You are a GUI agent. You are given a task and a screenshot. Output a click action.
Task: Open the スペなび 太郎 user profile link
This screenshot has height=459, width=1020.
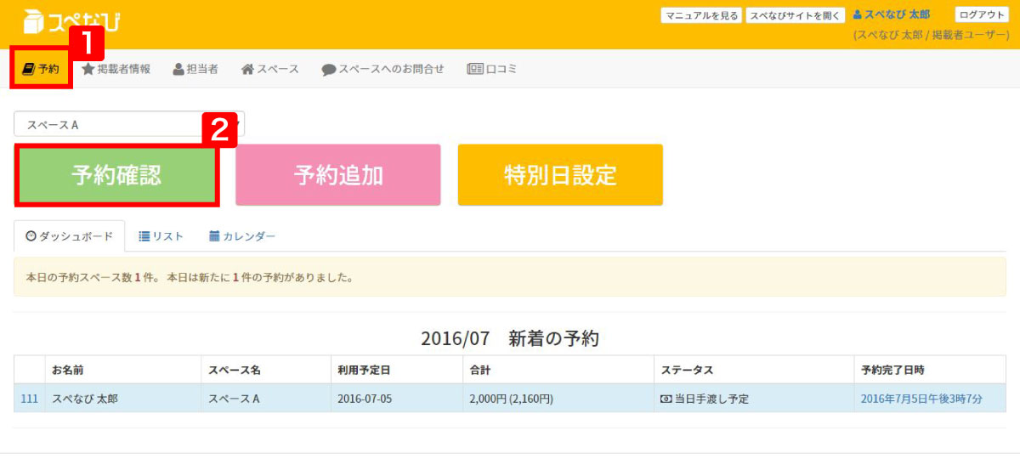pos(891,15)
